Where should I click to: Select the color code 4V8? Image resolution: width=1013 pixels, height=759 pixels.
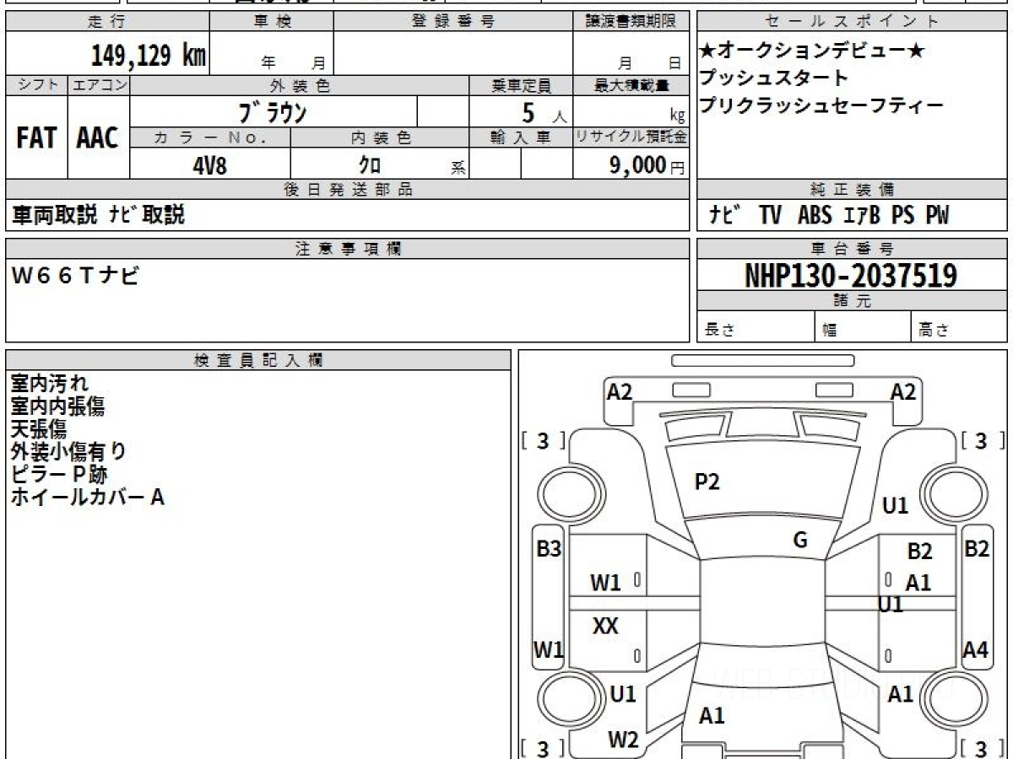pyautogui.click(x=210, y=165)
